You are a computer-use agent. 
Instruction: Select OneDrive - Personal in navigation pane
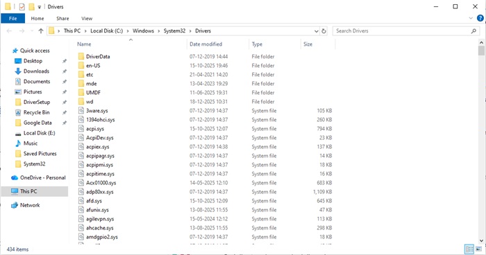43,177
